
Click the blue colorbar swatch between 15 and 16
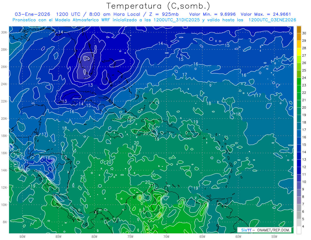299,141
